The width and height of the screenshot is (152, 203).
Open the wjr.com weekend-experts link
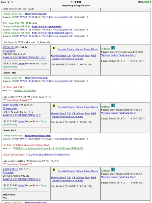pos(53,33)
